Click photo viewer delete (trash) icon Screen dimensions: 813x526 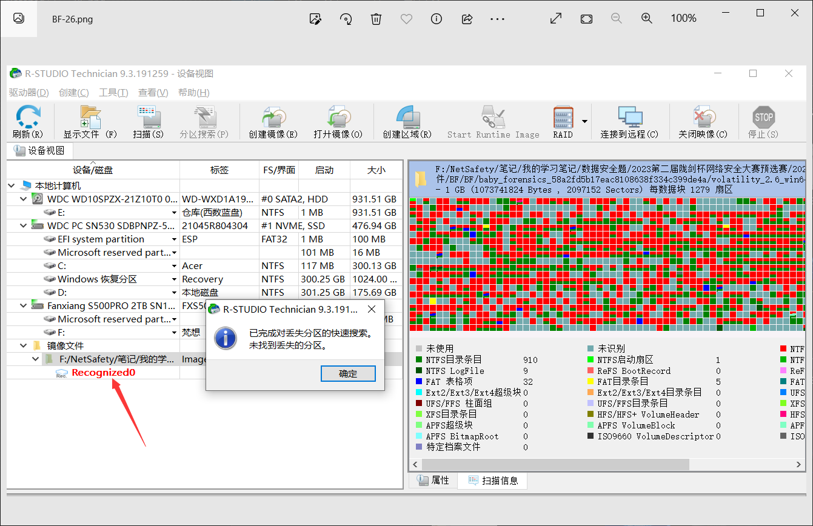click(x=376, y=19)
